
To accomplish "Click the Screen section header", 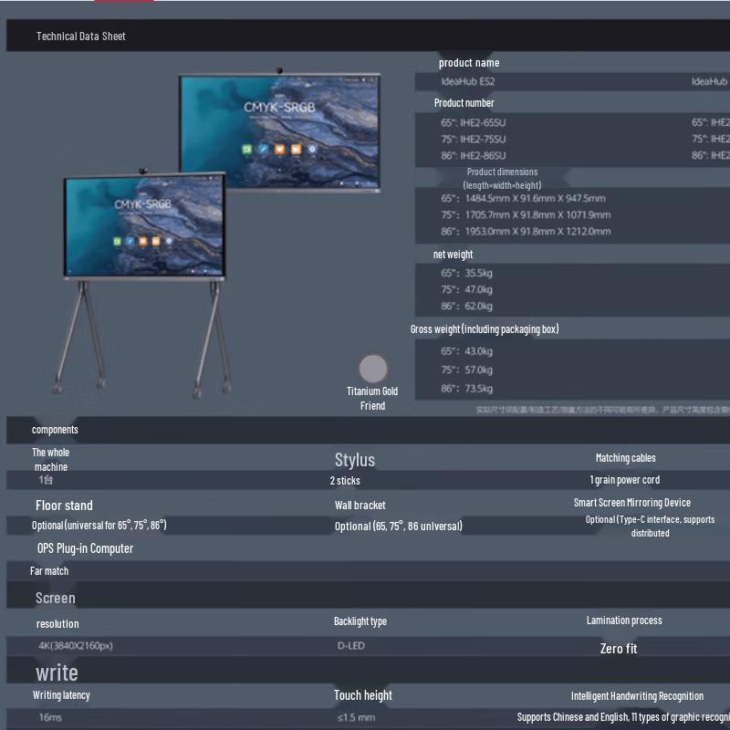I will click(x=56, y=599).
